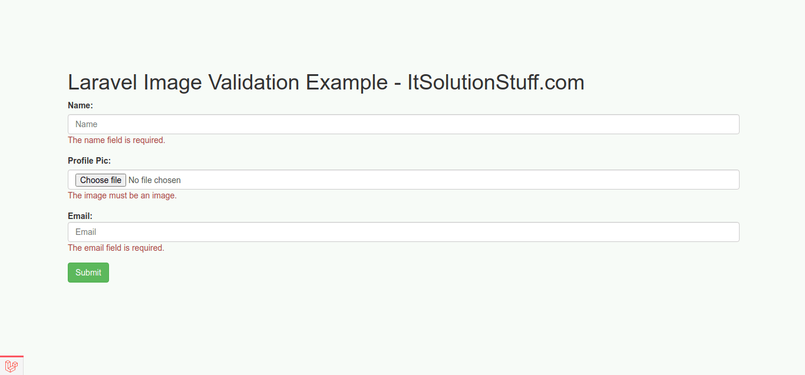Open the Laravel debugbar icon
805x375 pixels.
click(11, 366)
